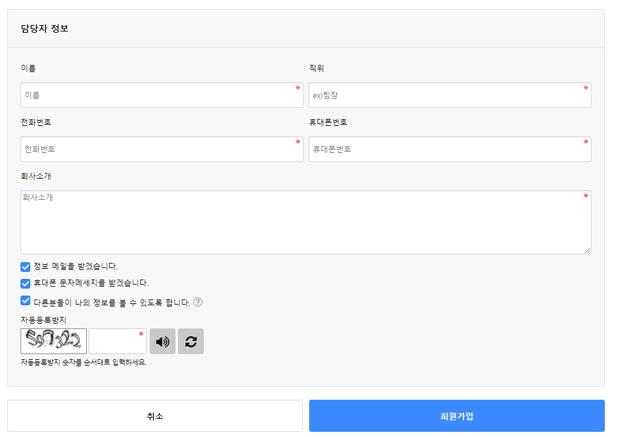Submit the form with the 회원가입 button
The image size is (619, 437).
[456, 416]
